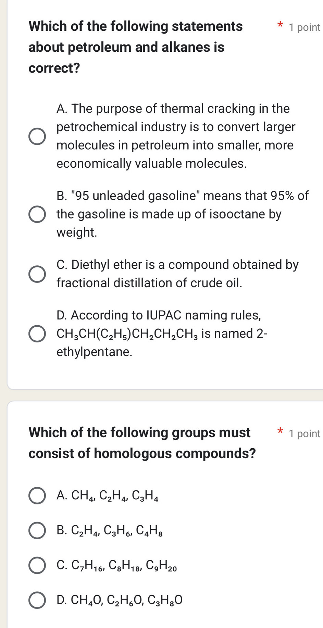Select radio button for C7H16, C8H18, C9H20
Viewport: 323px width, 628px height.
[x=37, y=565]
